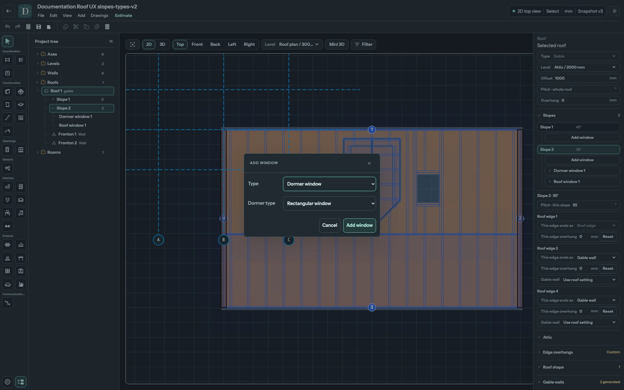Open the Attic / 2000 mm level dropdown
The image size is (624, 390).
coord(578,67)
